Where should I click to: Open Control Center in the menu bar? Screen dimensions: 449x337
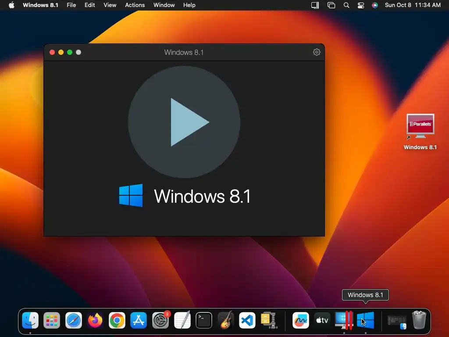[x=361, y=5]
